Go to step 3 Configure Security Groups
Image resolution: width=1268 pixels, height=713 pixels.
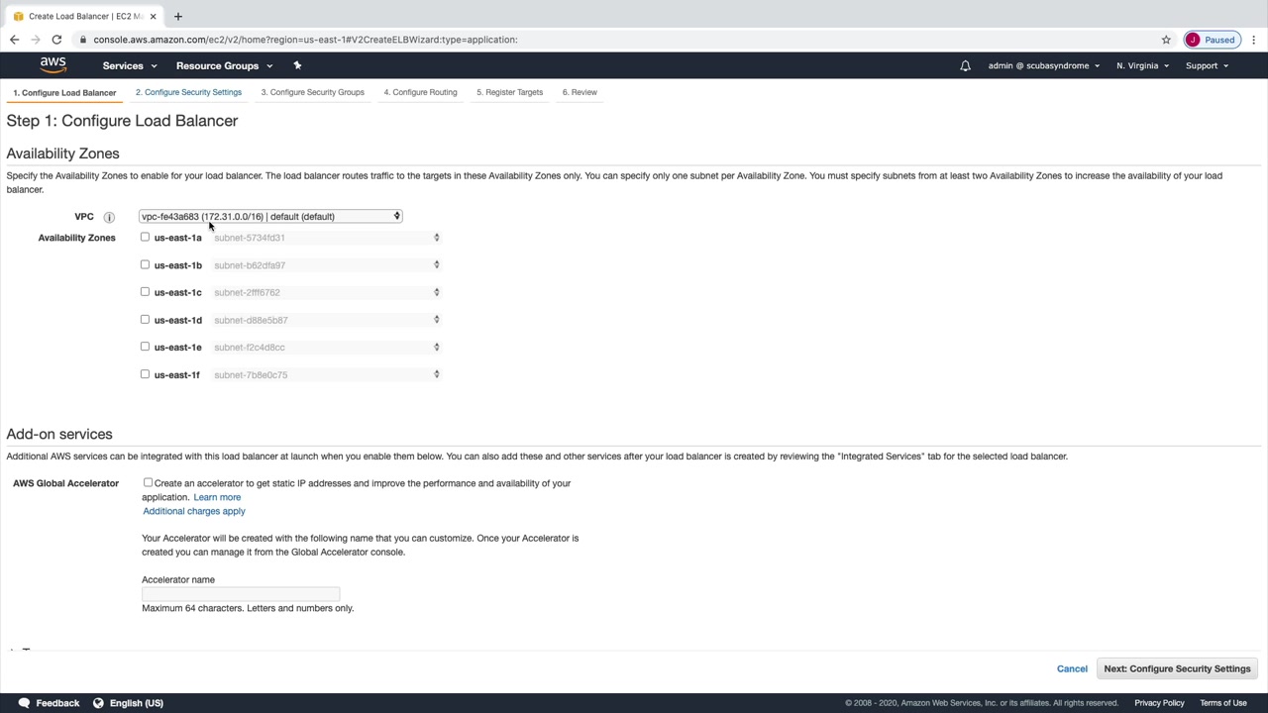coord(312,92)
